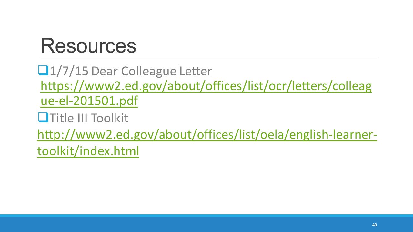Click the 'ue-el-201501.pdf' link line
The image size is (413, 232).
coord(89,101)
